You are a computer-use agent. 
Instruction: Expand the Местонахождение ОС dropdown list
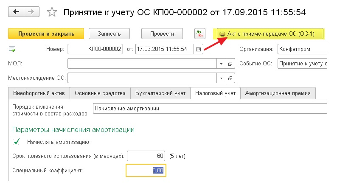[221, 78]
